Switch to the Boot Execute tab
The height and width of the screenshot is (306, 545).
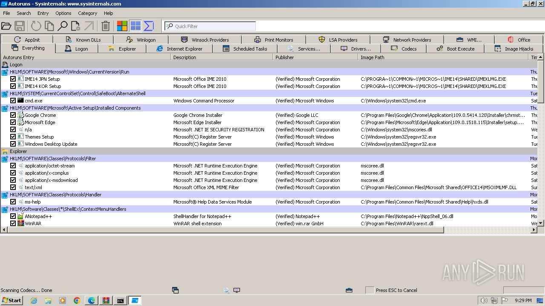(455, 48)
